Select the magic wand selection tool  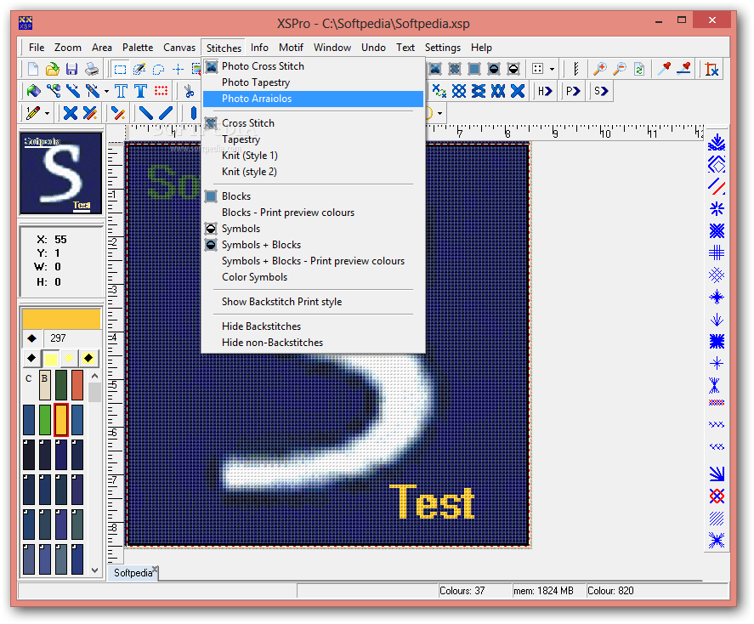coord(139,69)
